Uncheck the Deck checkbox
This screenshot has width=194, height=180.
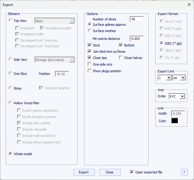(x=89, y=45)
